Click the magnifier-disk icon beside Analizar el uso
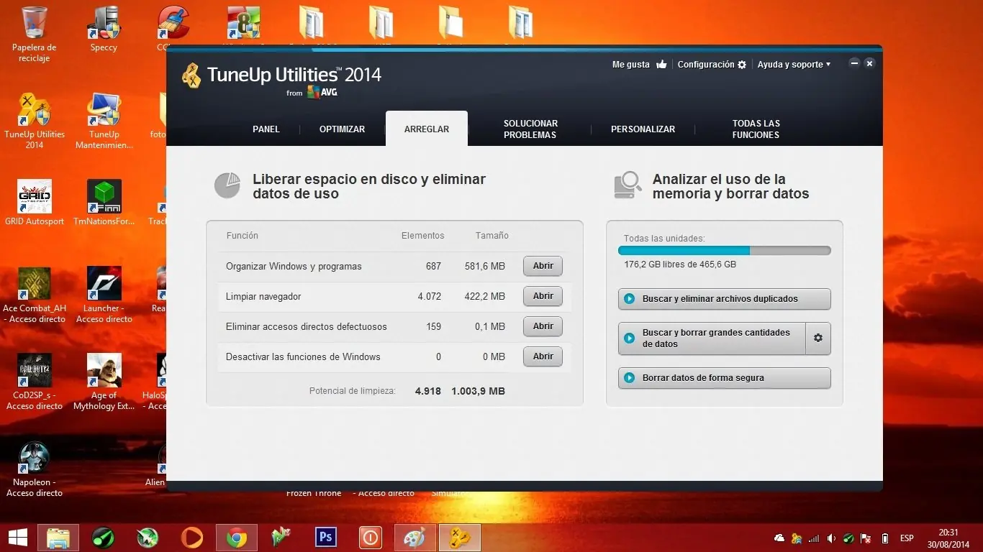Screen dimensions: 983x552 pyautogui.click(x=628, y=185)
